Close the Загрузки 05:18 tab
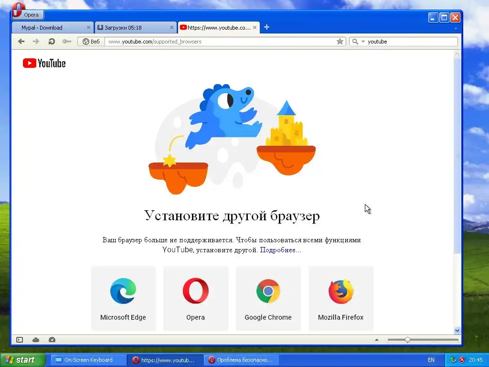489x367 pixels. coord(171,27)
